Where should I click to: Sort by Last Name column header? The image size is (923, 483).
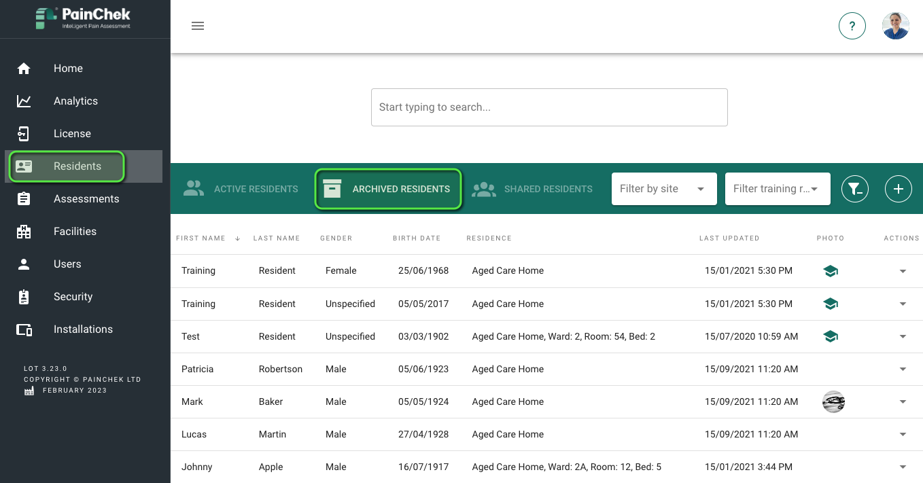(x=276, y=238)
